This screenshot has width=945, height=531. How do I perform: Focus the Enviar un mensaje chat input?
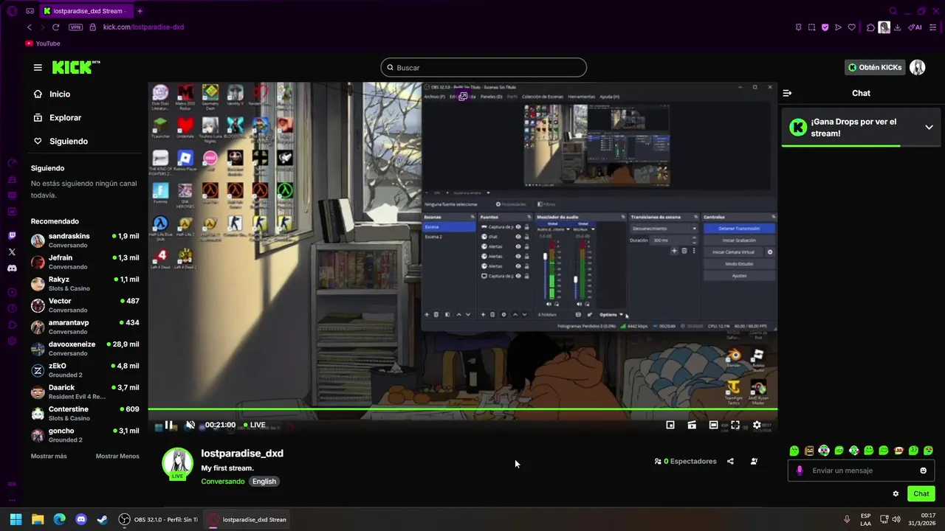click(x=861, y=471)
